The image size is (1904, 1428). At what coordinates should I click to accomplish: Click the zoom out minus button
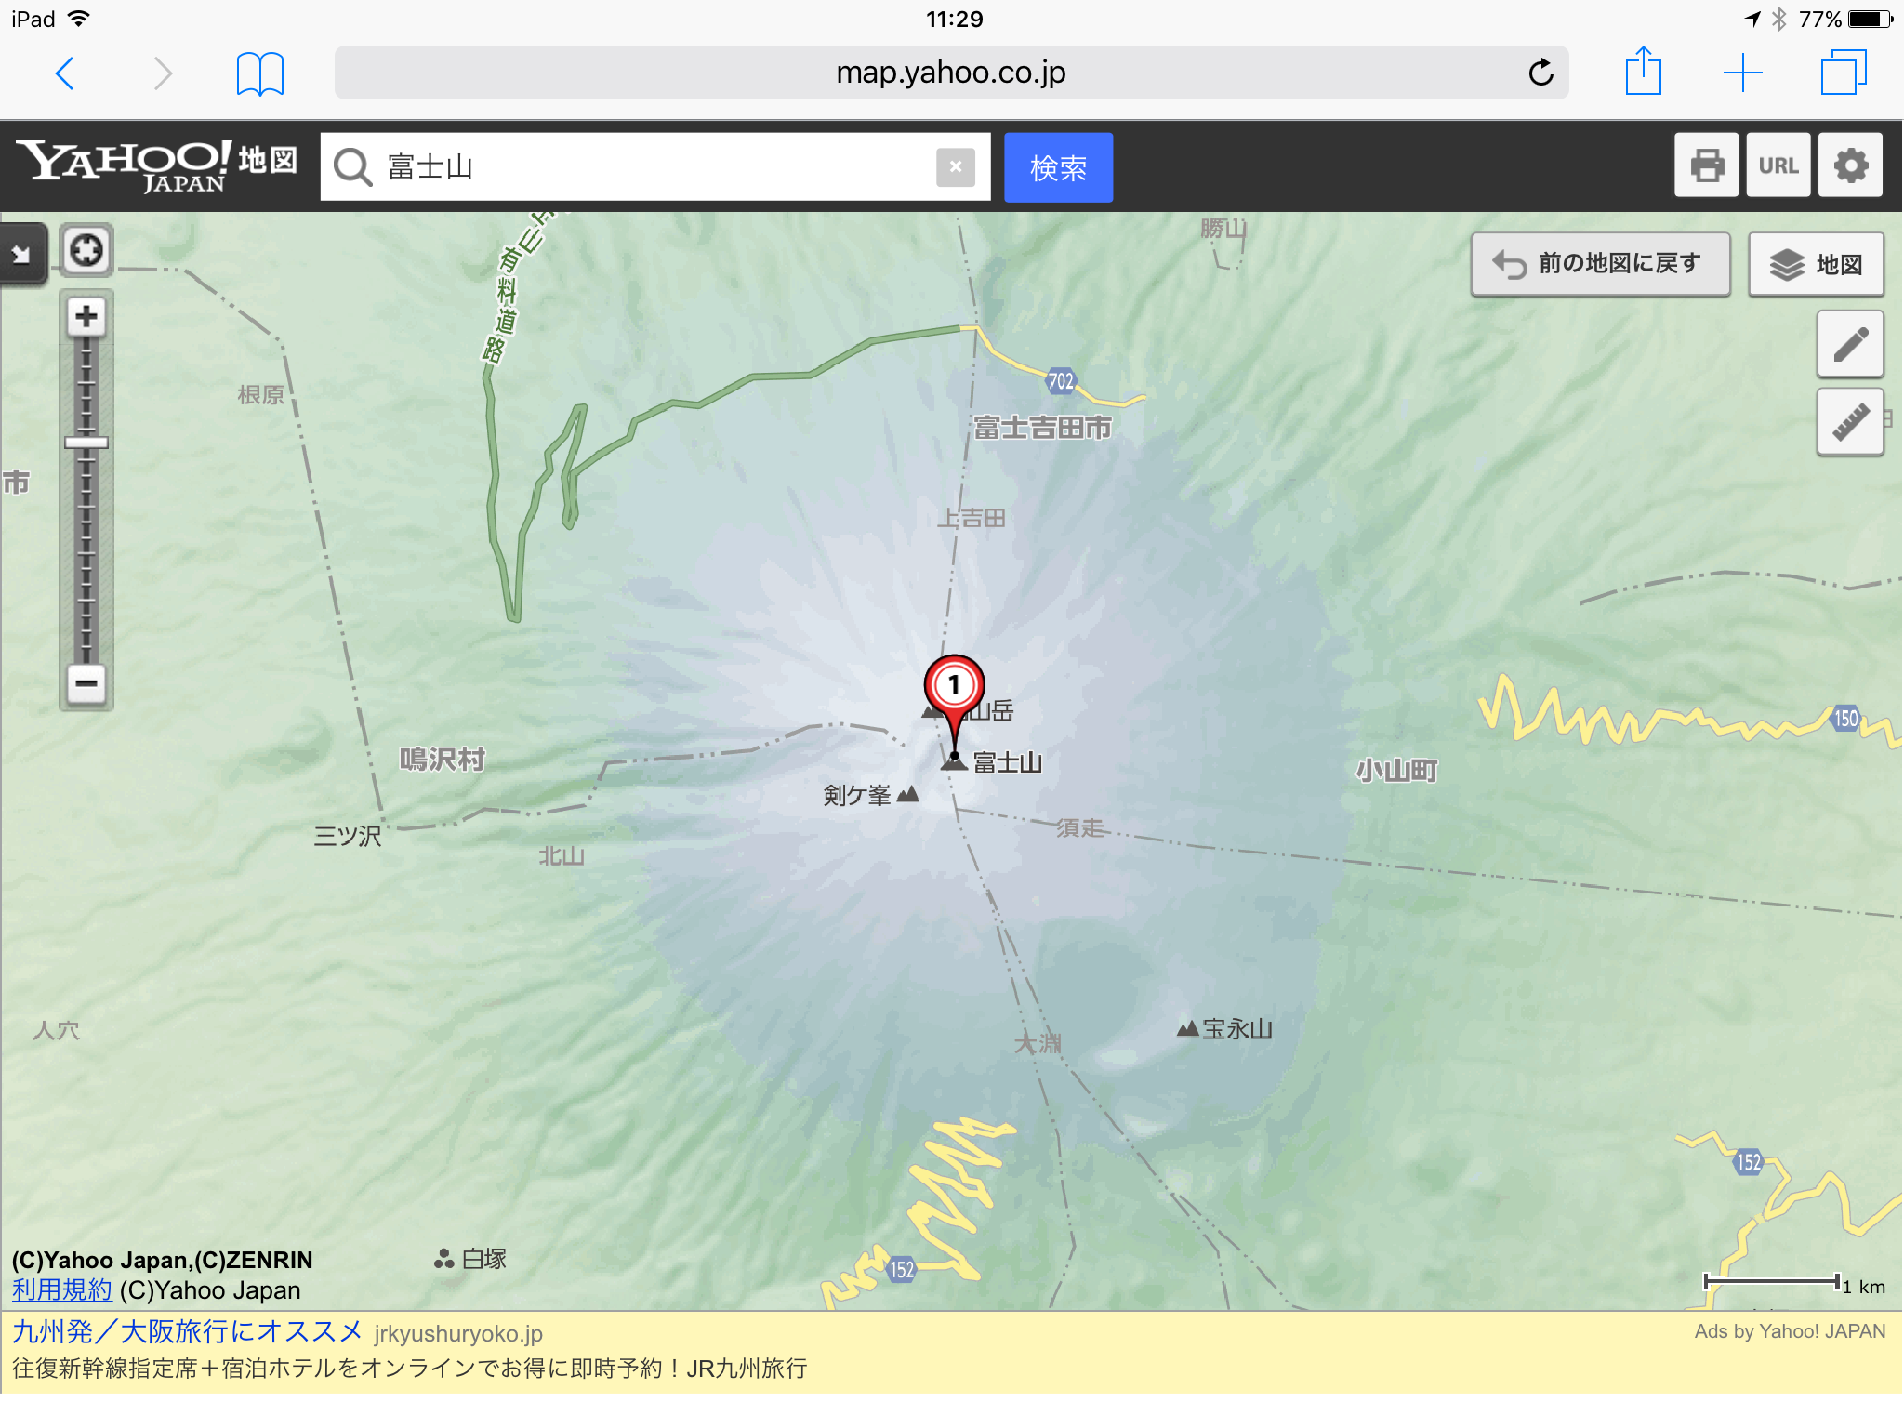coord(87,682)
